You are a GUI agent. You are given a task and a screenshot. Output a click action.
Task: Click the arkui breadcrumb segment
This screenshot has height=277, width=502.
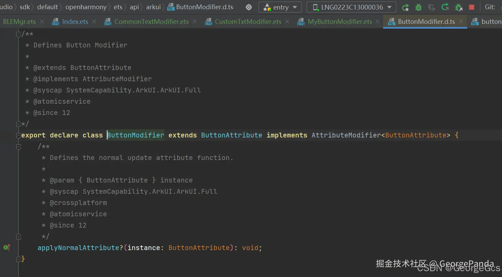click(x=153, y=7)
